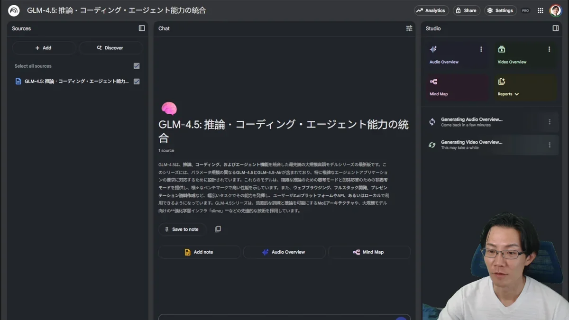The image size is (569, 320).
Task: Open more options for Generating Audio Overview
Action: [x=550, y=122]
